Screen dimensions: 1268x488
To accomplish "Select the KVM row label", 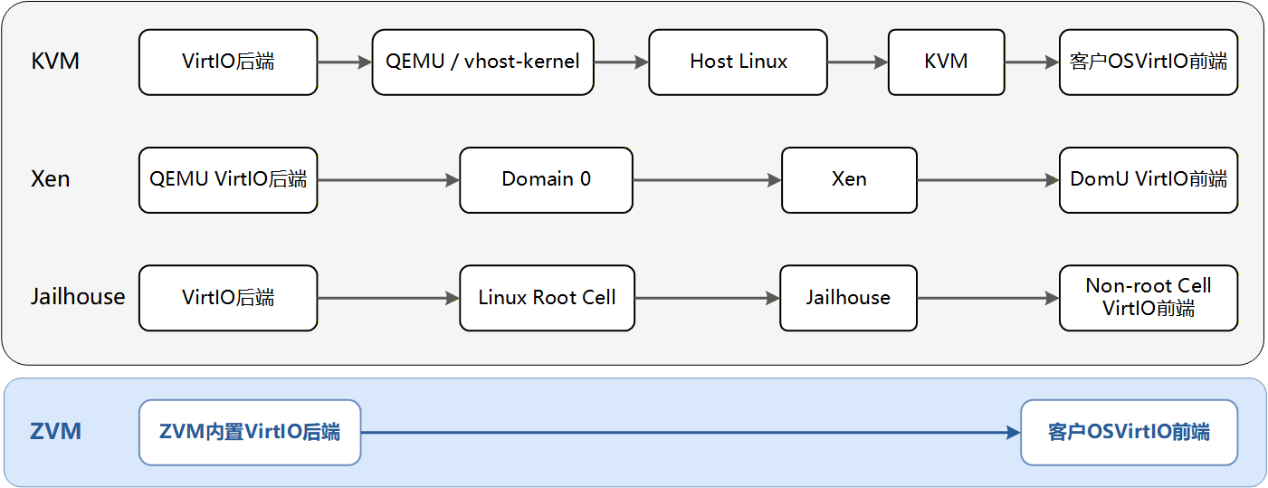I will coord(55,62).
